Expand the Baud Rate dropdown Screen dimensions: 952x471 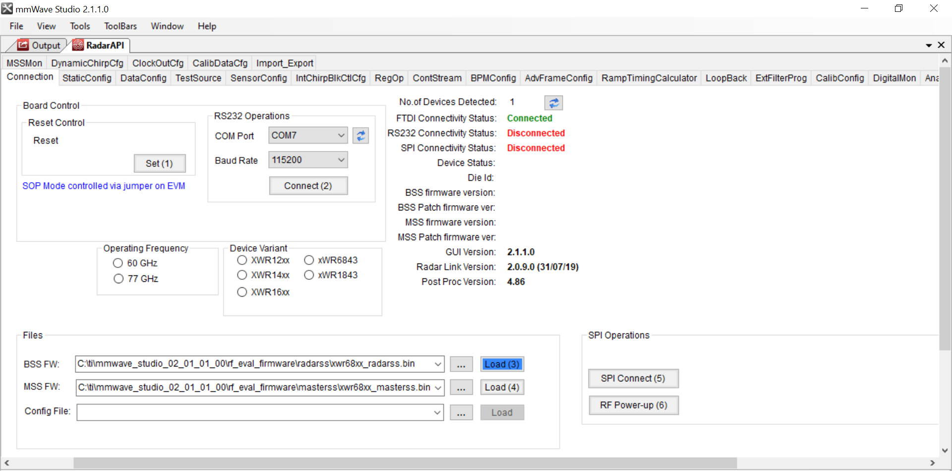[x=341, y=160]
